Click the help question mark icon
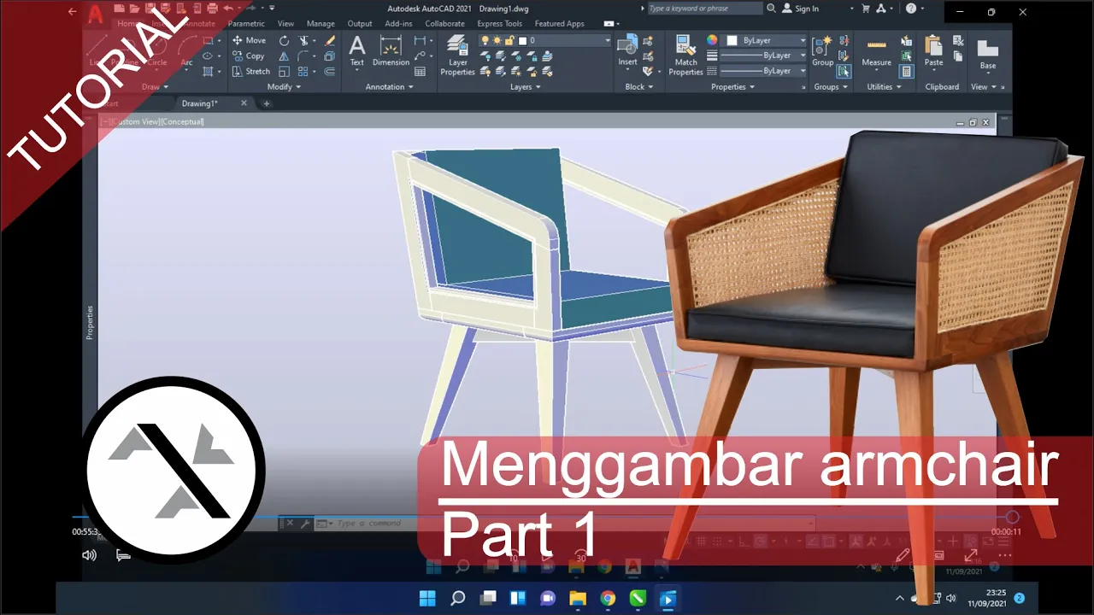This screenshot has width=1094, height=615. click(x=911, y=9)
